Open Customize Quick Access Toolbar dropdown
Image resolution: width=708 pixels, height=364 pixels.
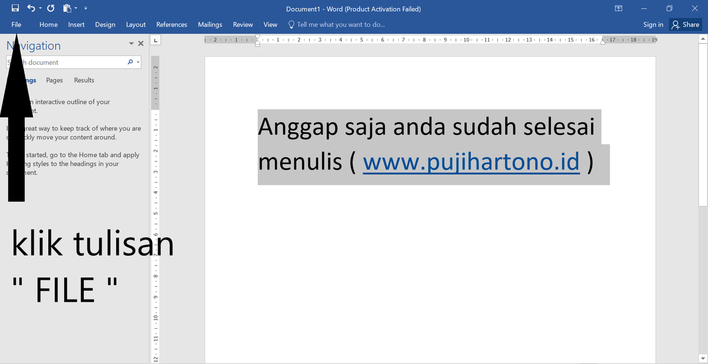86,9
